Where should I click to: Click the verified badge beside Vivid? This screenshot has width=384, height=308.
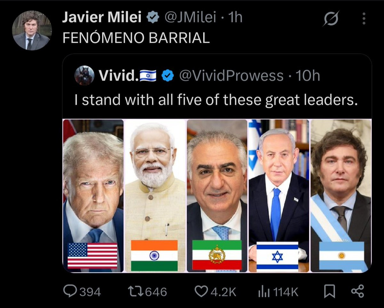click(x=167, y=76)
